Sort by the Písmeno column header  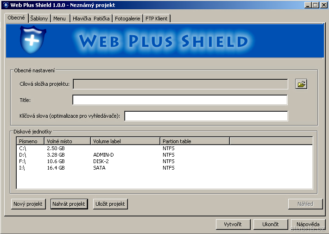pyautogui.click(x=31, y=141)
